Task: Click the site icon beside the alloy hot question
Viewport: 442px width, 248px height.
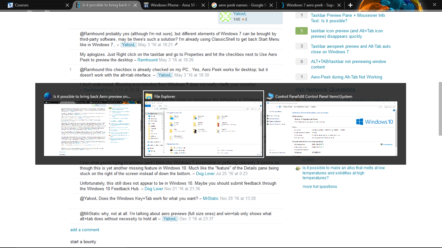Action: point(298,168)
